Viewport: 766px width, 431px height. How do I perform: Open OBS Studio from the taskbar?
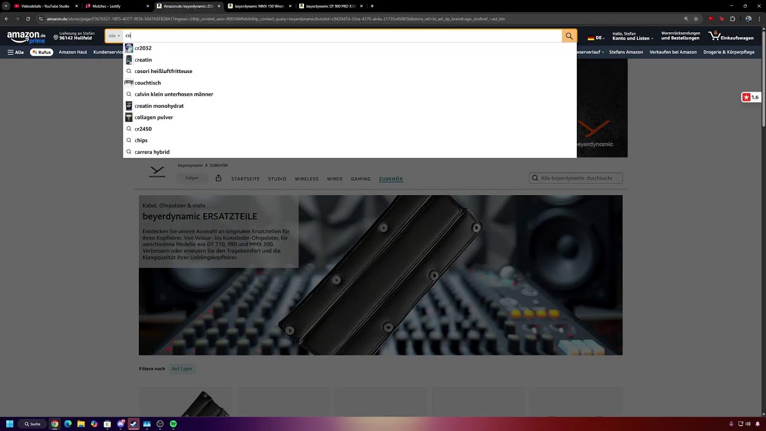[160, 424]
